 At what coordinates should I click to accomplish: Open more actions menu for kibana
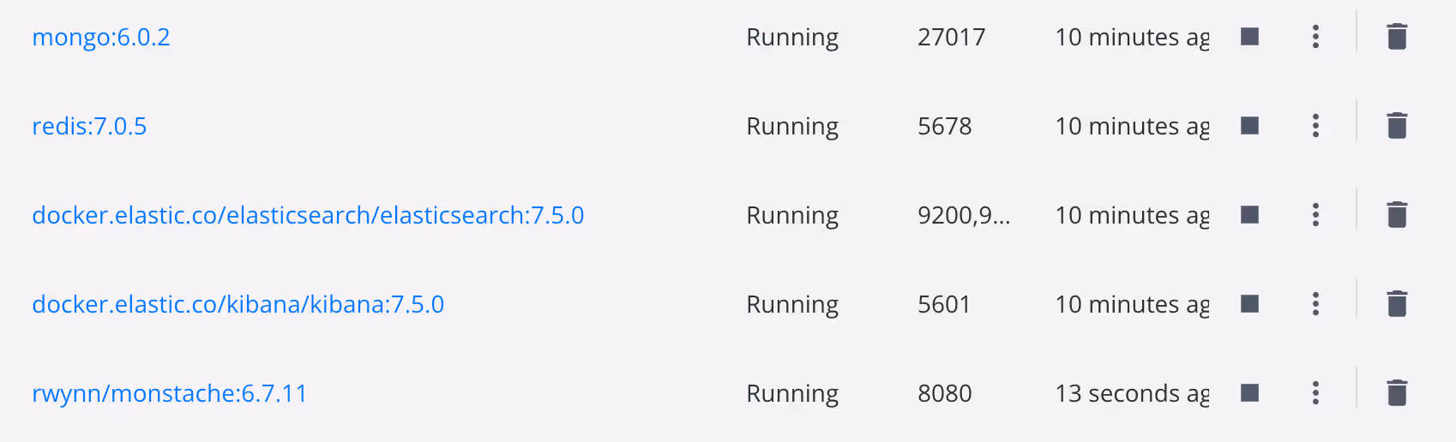(1315, 304)
